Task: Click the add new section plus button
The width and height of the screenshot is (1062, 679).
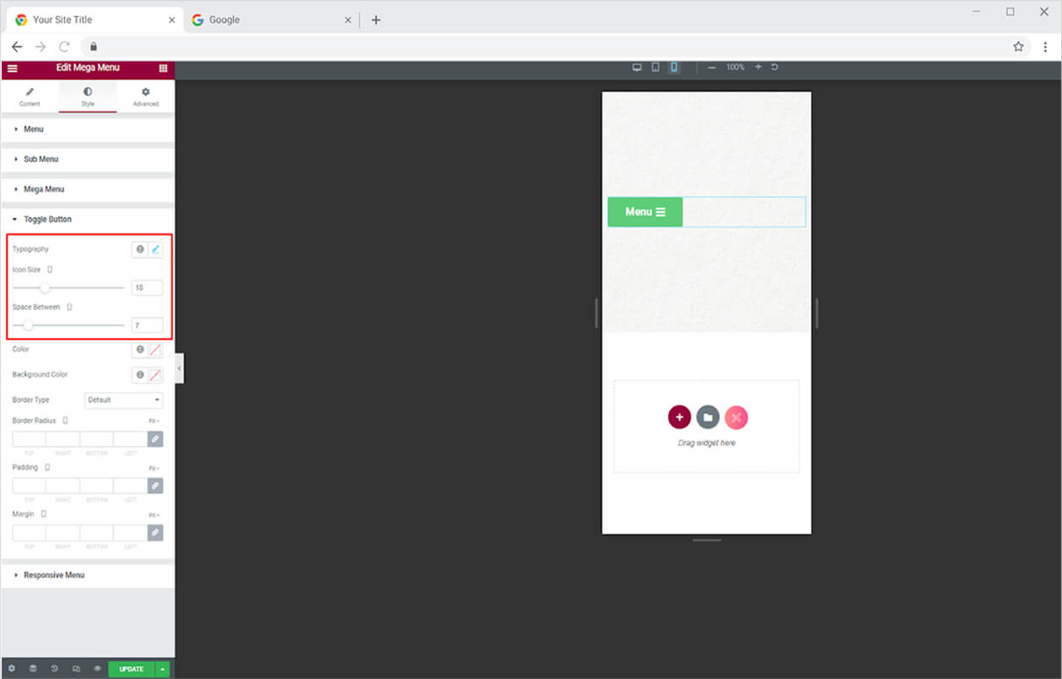Action: click(x=679, y=417)
